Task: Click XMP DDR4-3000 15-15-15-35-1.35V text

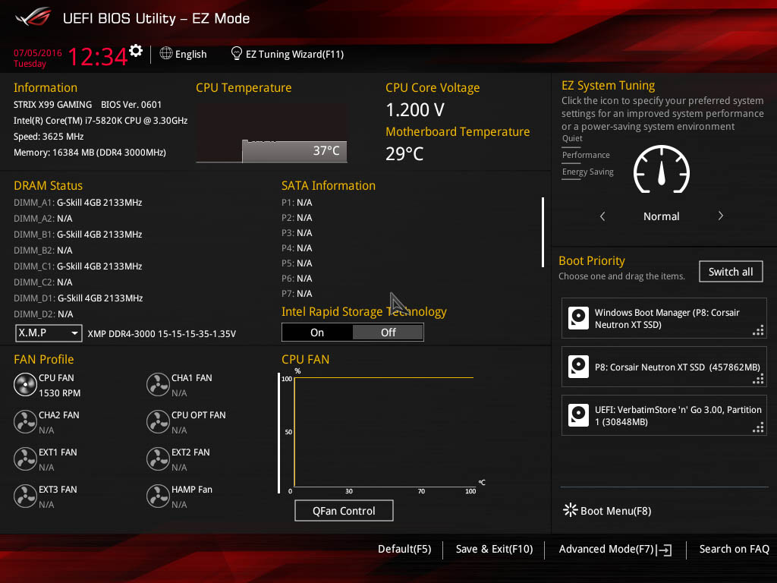Action: click(x=162, y=334)
